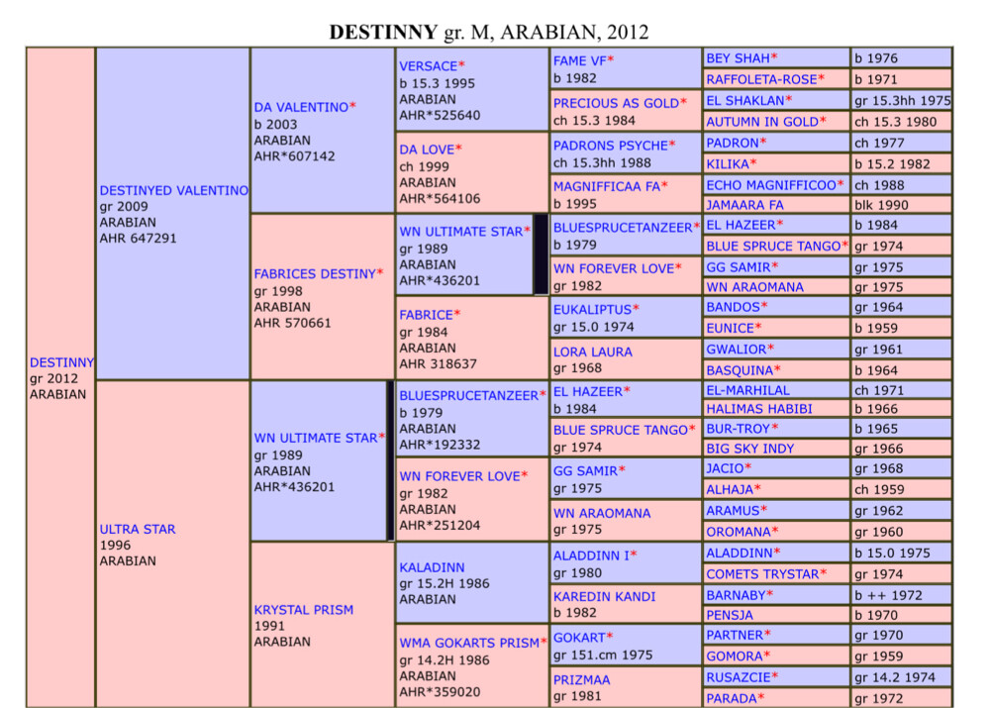Click the ALHAJA link
The width and height of the screenshot is (990, 708).
point(730,489)
